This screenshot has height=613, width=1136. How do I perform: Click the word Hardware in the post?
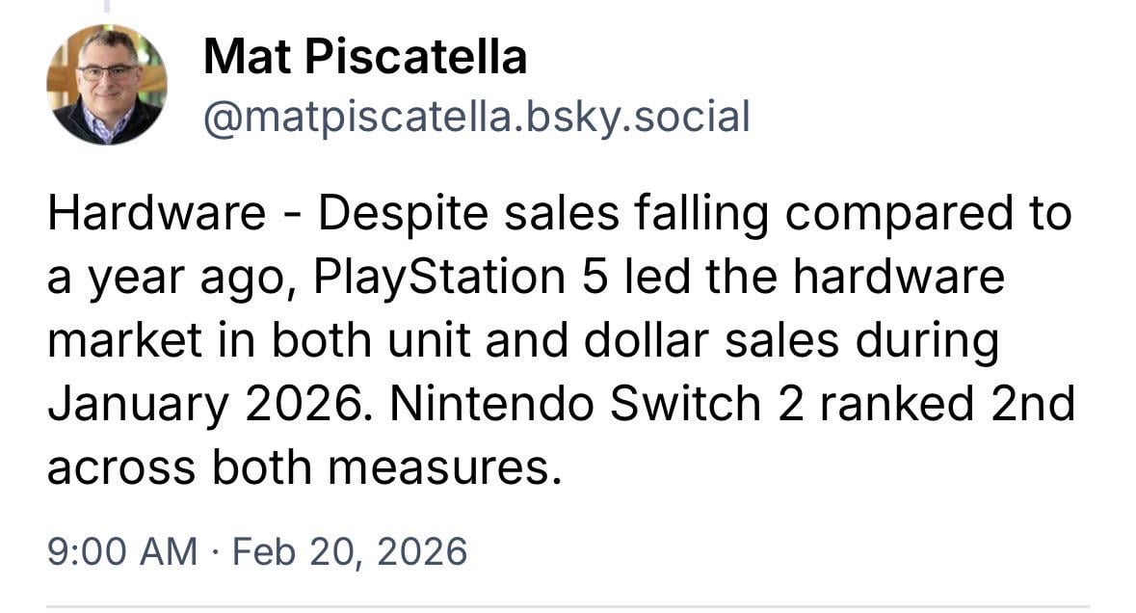(156, 214)
